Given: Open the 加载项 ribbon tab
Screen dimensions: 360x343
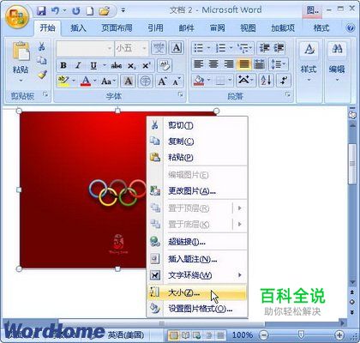Looking at the screenshot, I should coord(283,28).
